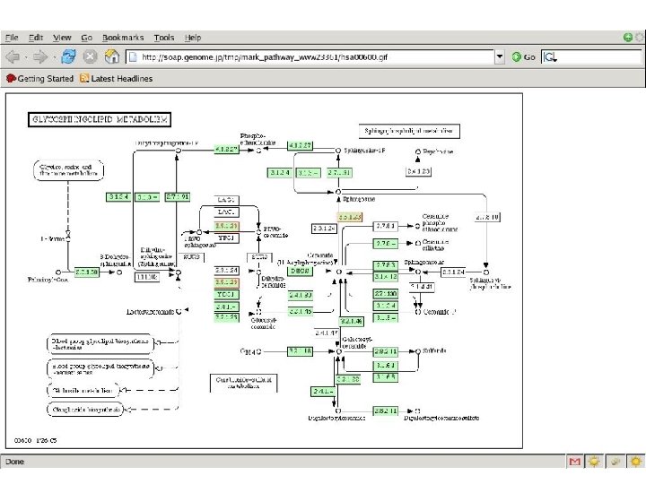646x484 pixels.
Task: Click the Psychosine compound label
Action: click(438, 151)
